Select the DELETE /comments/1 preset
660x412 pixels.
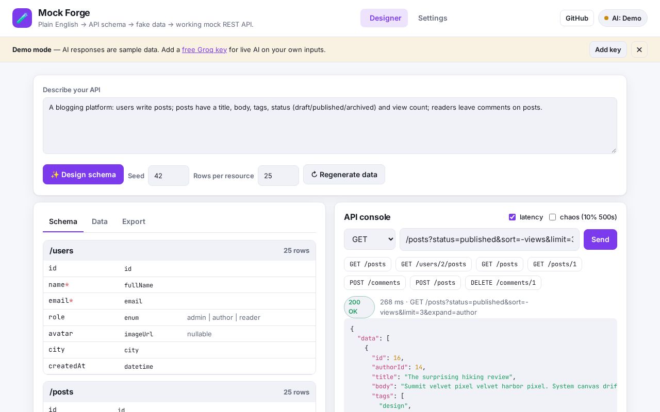point(503,283)
